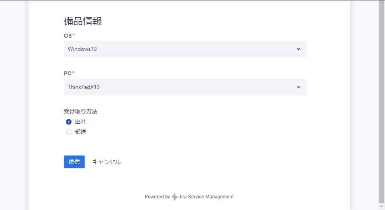Open the Jira Service Management text link
This screenshot has width=385, height=210.
pos(206,197)
